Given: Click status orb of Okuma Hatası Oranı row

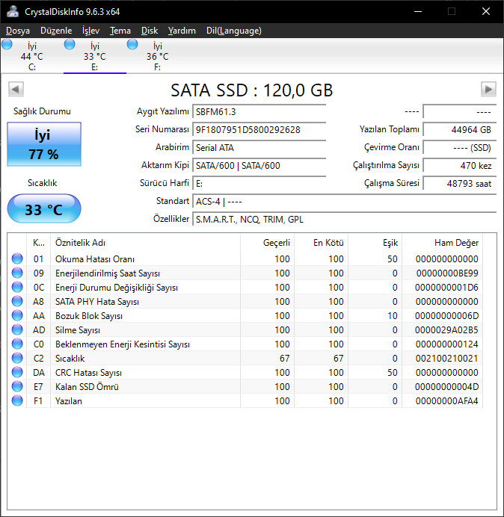Looking at the screenshot, I should pos(17,258).
